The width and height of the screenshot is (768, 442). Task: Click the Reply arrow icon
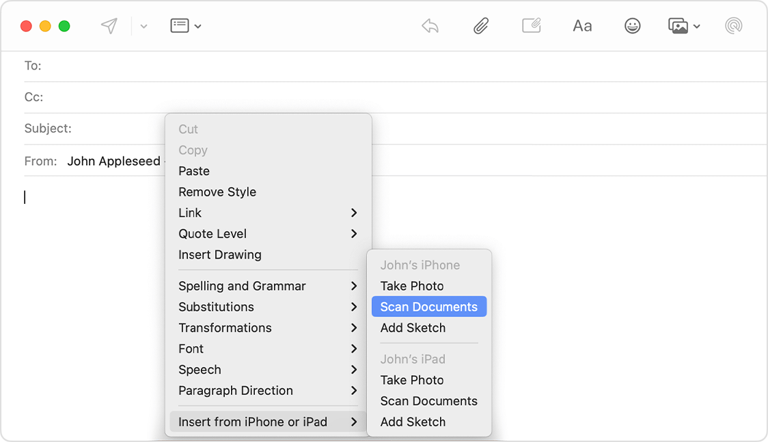(x=429, y=25)
